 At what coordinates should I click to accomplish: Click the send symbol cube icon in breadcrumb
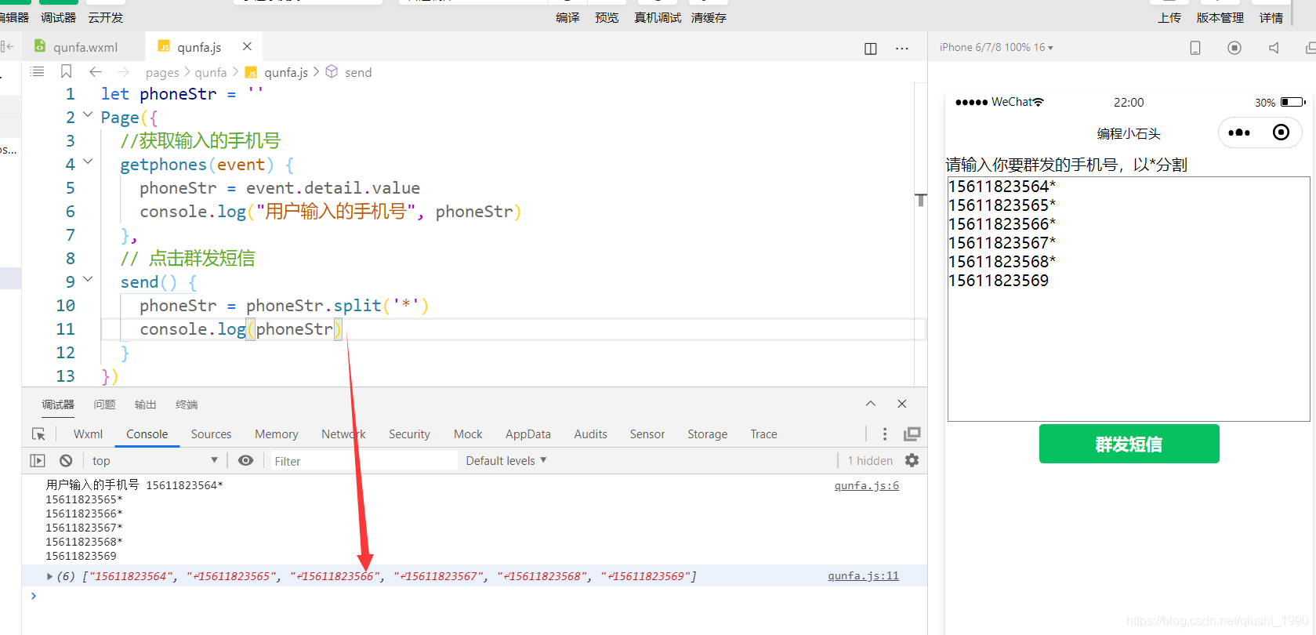pos(332,71)
